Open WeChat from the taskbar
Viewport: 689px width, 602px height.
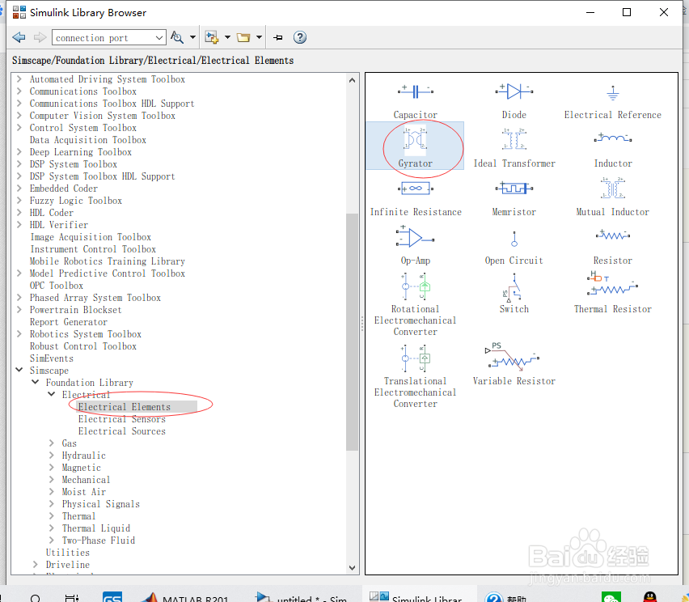coord(611,597)
